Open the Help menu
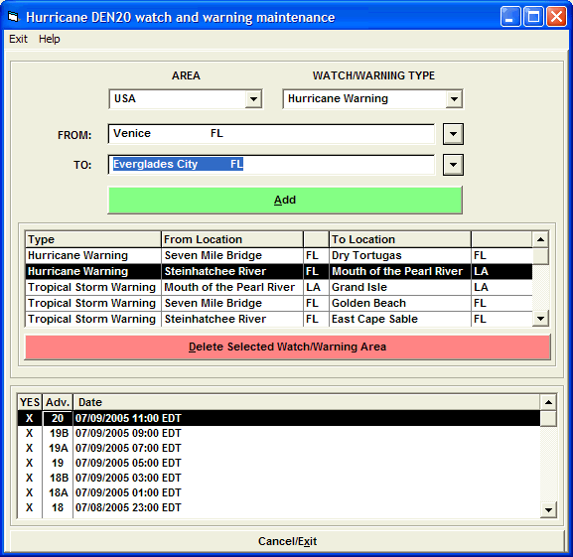Screen dimensions: 573x557 click(x=49, y=39)
